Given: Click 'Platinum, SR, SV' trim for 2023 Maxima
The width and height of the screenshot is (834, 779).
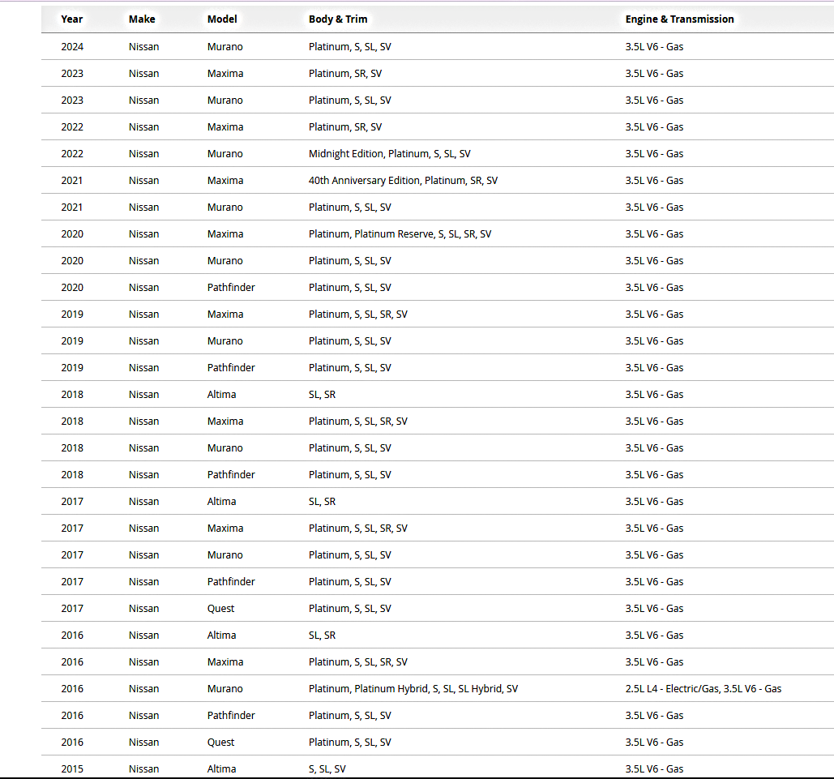Looking at the screenshot, I should click(345, 74).
